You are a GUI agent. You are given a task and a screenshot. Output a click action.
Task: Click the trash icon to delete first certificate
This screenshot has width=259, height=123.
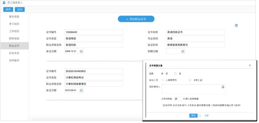point(236,25)
